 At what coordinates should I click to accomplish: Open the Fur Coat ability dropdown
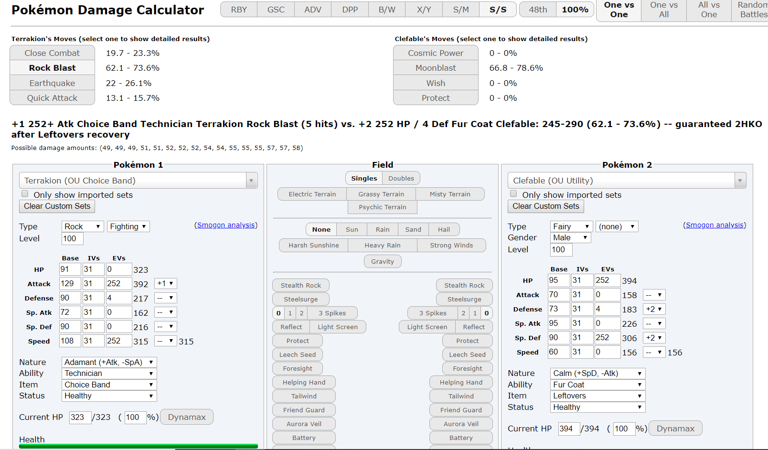(598, 385)
